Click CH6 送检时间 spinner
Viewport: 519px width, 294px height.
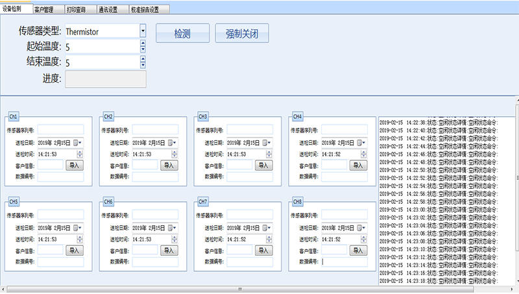click(175, 239)
